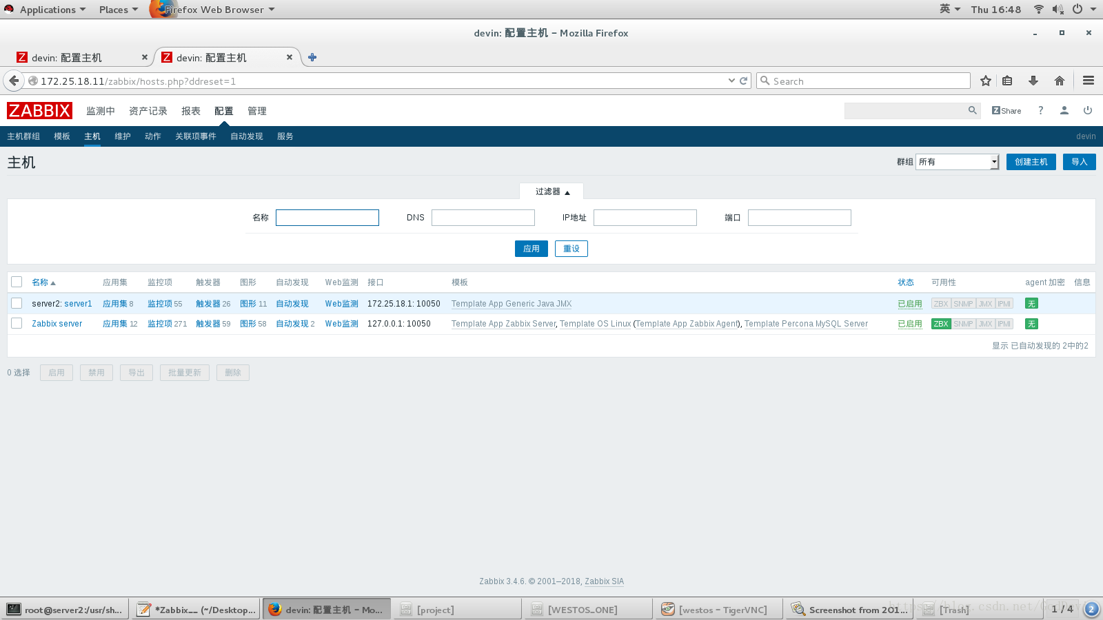Open a new tab with plus icon

(x=312, y=57)
